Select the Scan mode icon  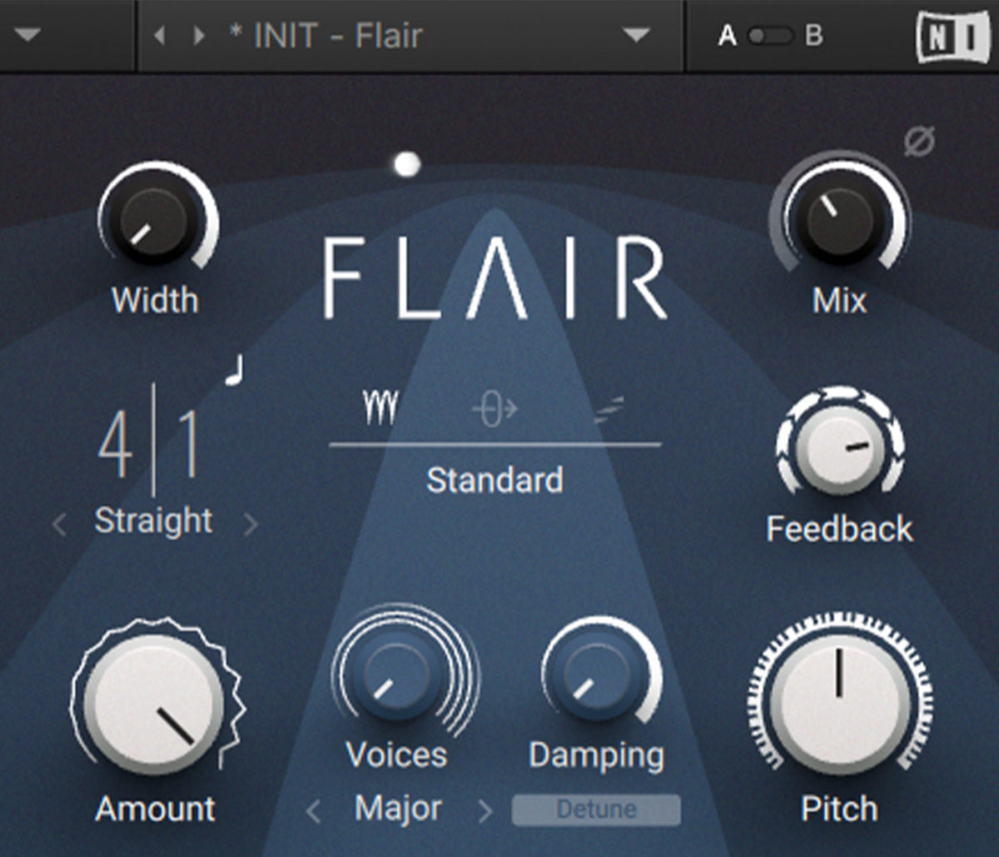609,410
